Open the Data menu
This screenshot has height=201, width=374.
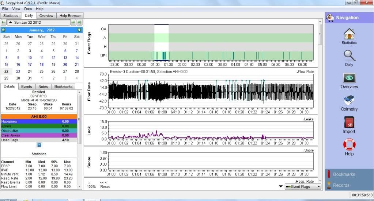tap(28, 9)
